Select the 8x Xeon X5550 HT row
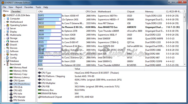The height and width of the screenshot is (104, 188). pyautogui.click(x=110, y=16)
